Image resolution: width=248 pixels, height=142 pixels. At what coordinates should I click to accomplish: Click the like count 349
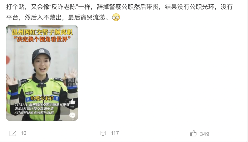pyautogui.click(x=205, y=134)
